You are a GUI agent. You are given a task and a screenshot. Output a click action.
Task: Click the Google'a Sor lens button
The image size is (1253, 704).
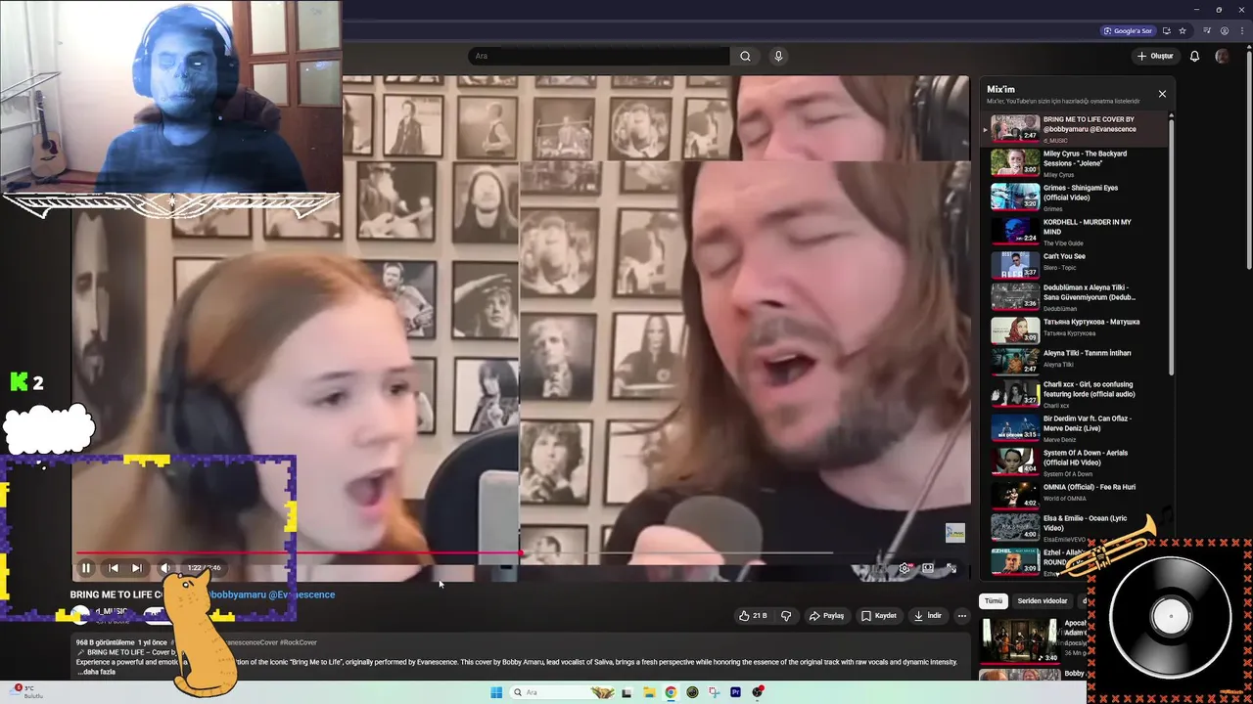[1128, 30]
